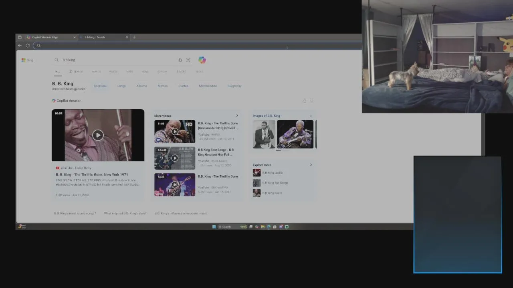Select the MAPS tab
Screen dimensions: 513x288
coord(129,72)
